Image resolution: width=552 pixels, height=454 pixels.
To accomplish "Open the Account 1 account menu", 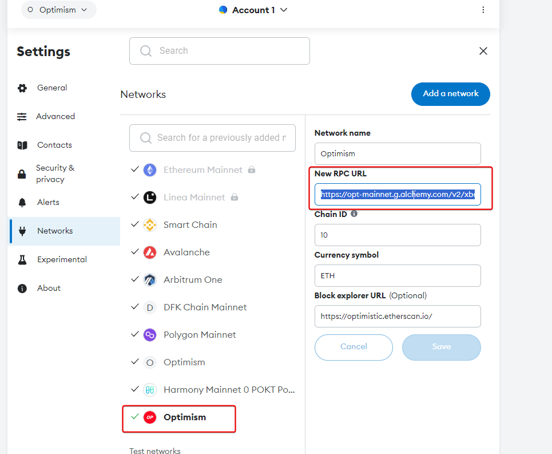I will tap(253, 10).
